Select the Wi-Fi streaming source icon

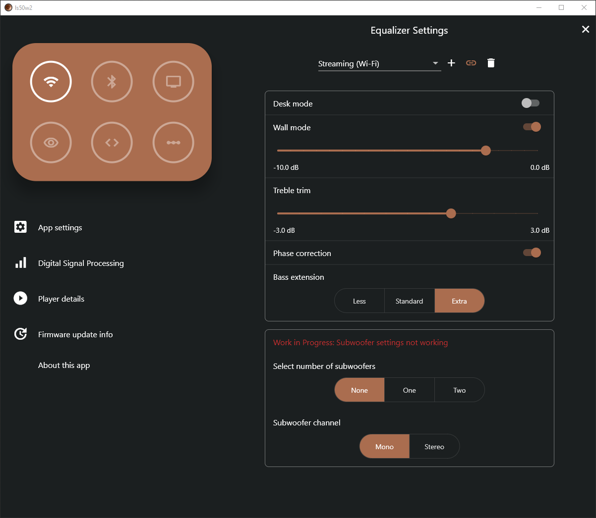(x=51, y=81)
